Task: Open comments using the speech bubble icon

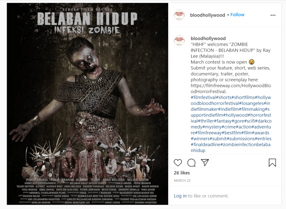Action: [x=191, y=163]
